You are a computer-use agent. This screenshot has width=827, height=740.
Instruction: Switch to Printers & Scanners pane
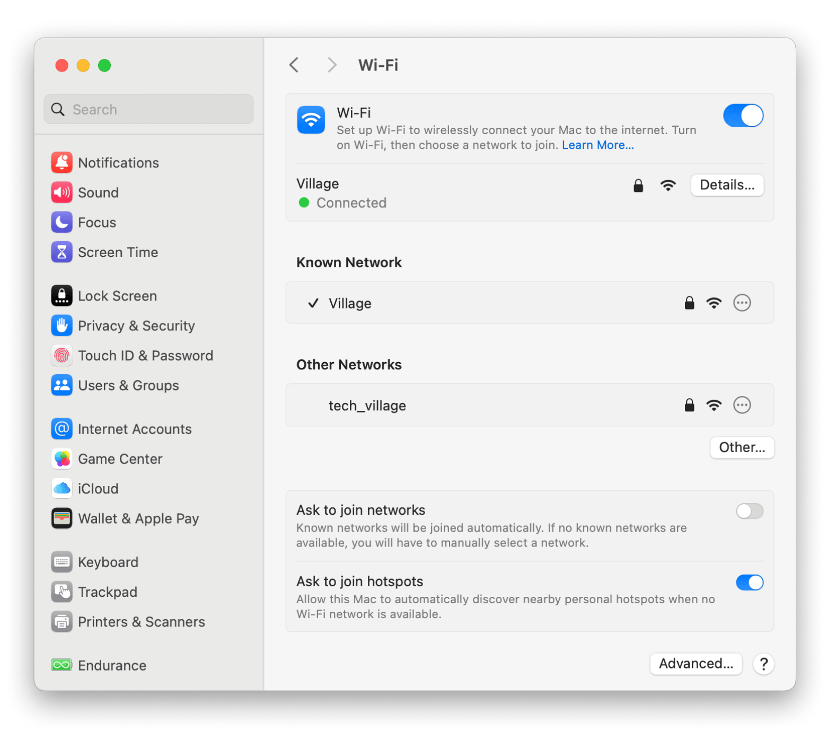141,622
